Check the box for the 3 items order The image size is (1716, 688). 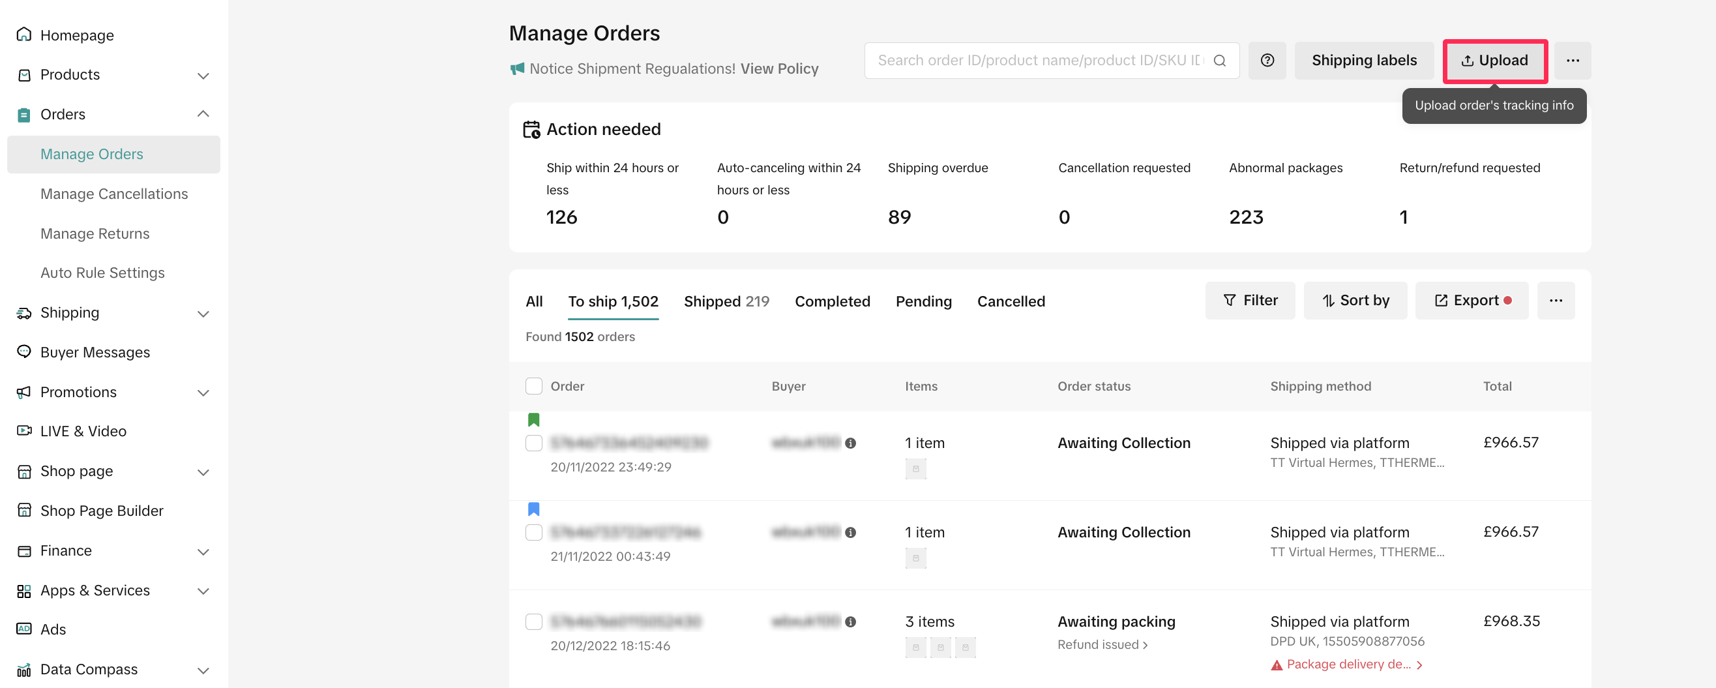coord(533,621)
